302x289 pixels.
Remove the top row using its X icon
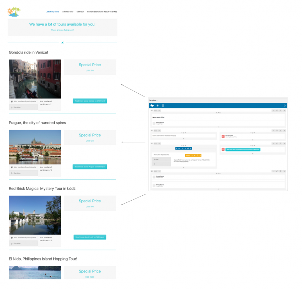pyautogui.click(x=284, y=110)
